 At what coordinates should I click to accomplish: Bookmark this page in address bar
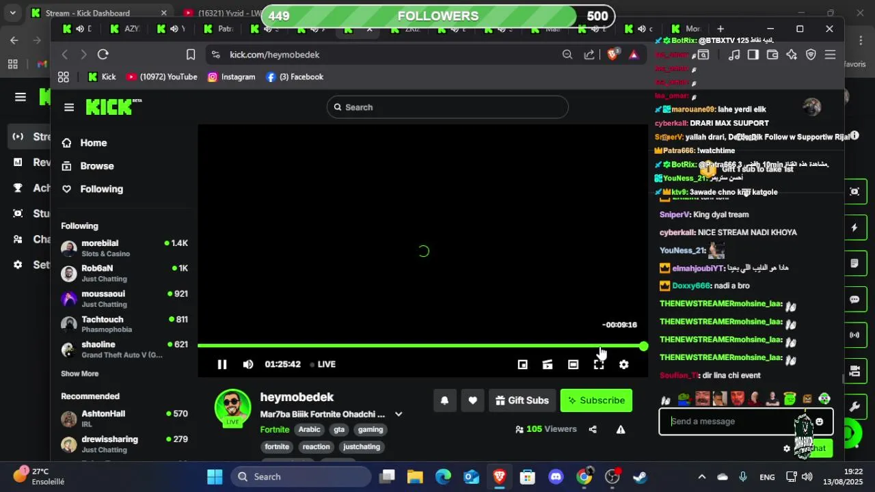pyautogui.click(x=191, y=55)
